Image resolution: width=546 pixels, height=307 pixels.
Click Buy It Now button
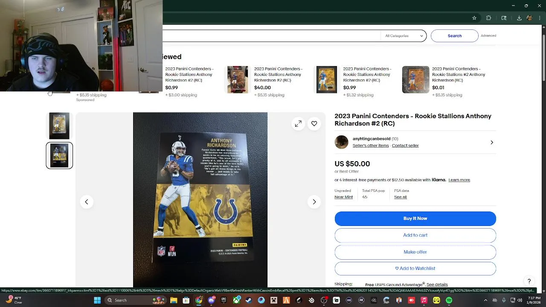pos(415,218)
